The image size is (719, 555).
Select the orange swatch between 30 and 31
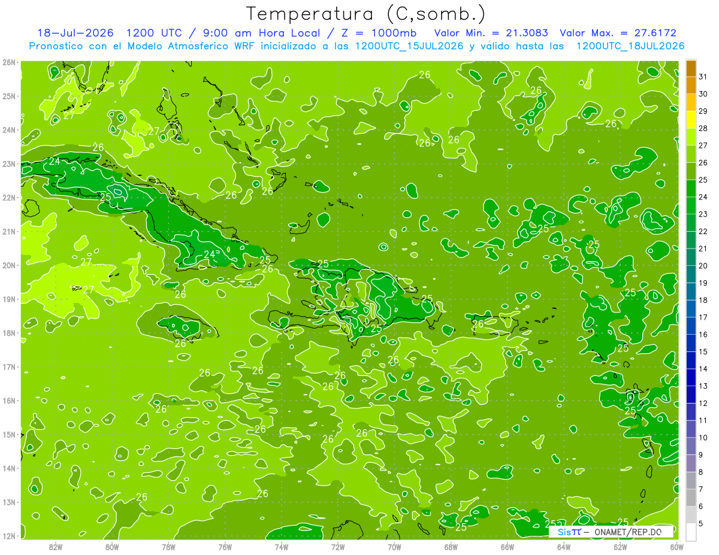(x=691, y=85)
